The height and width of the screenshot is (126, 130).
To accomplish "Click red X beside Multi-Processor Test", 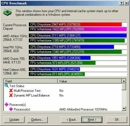I will [11, 90].
